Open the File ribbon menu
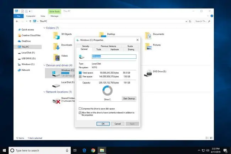Screen dimensions: 231x154 [18, 16]
